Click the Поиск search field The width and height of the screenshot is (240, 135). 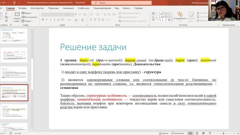[121, 3]
